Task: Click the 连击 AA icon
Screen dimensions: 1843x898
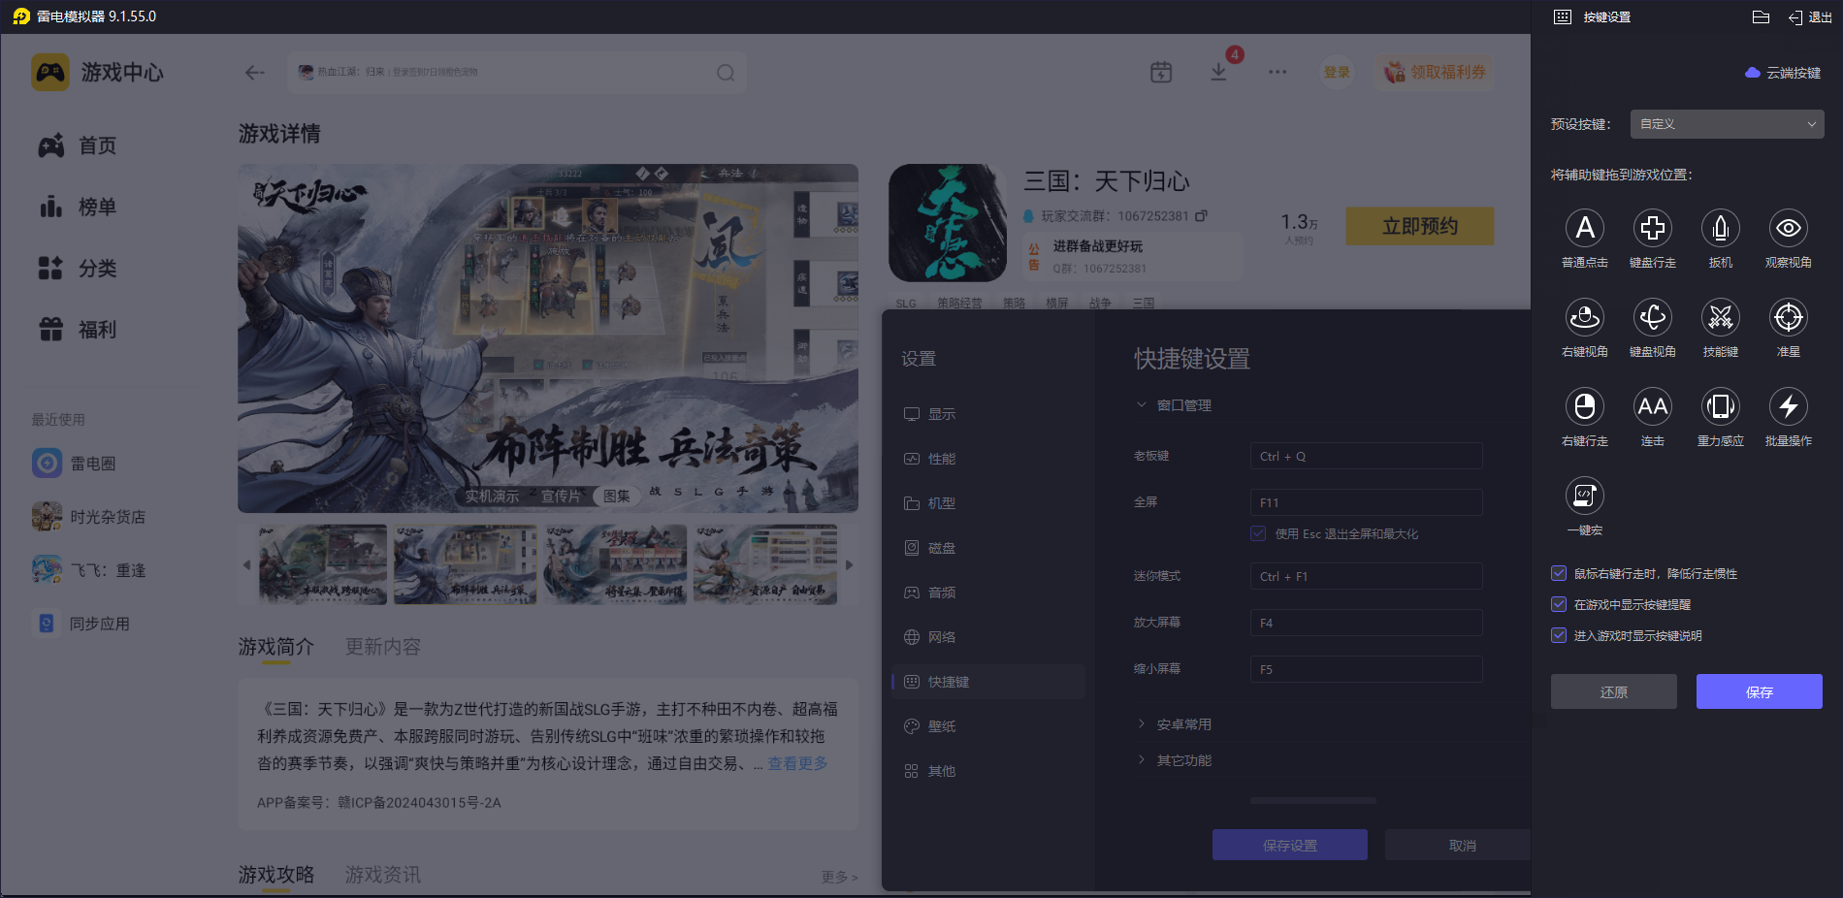Action: (1652, 407)
